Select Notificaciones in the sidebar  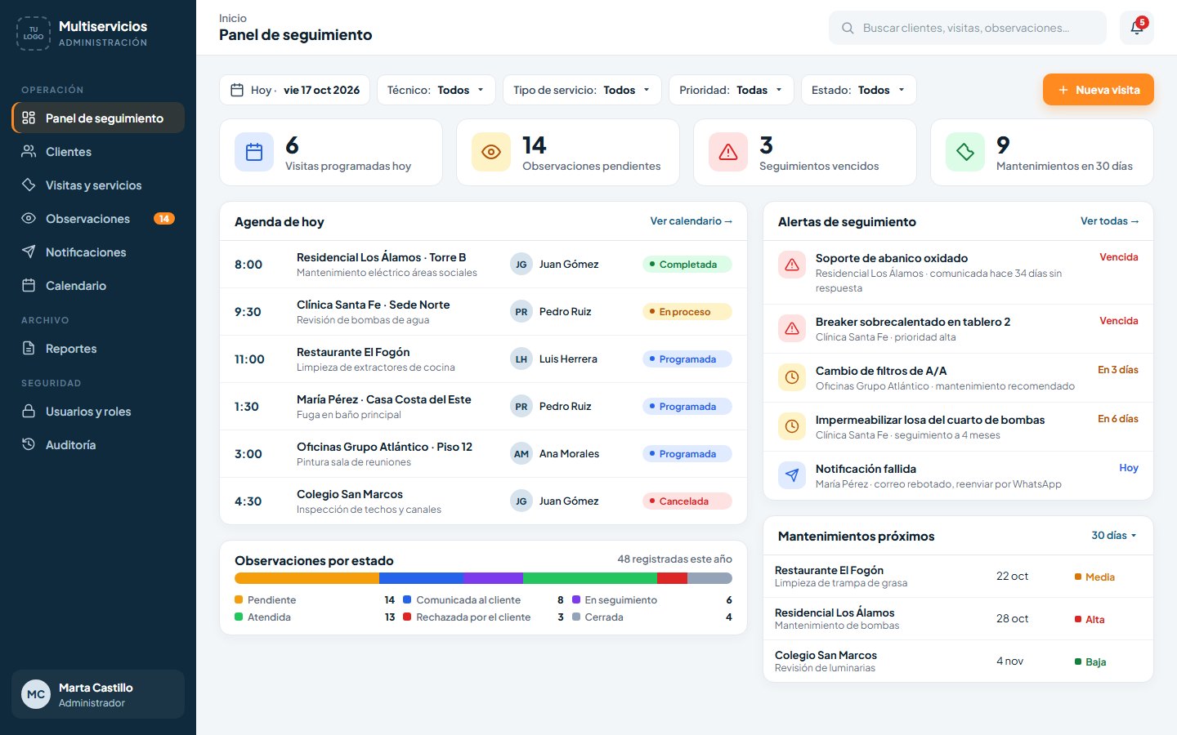click(x=98, y=252)
